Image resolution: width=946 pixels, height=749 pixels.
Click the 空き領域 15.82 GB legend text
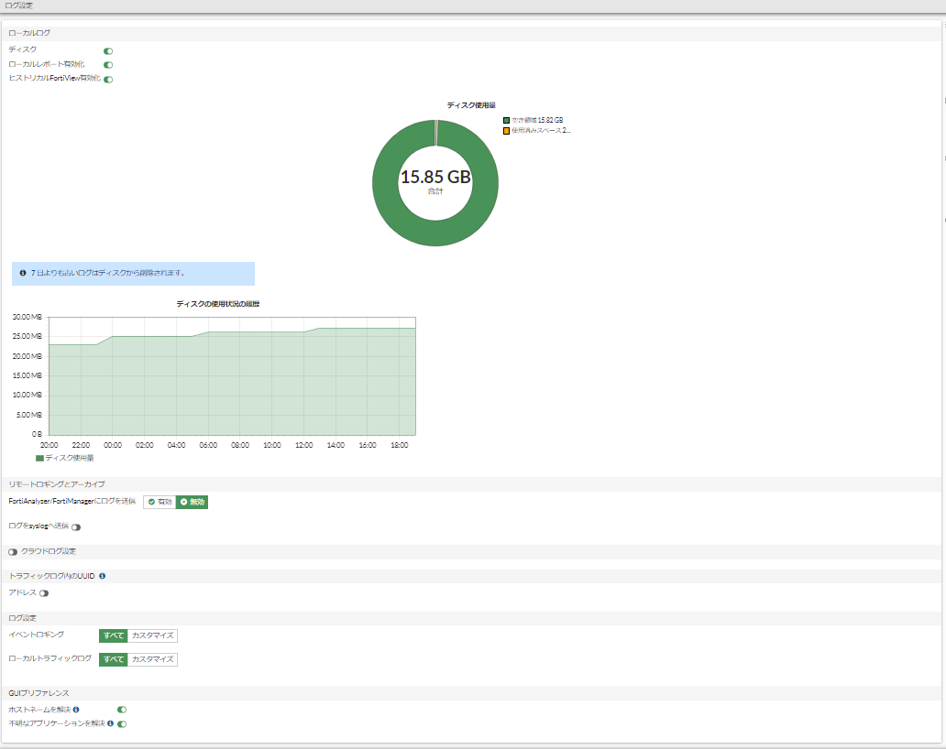(537, 121)
